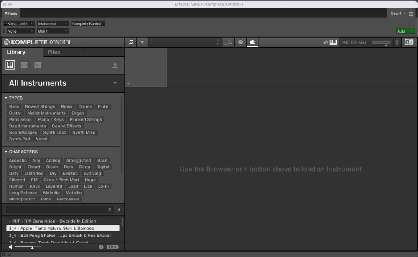Toggle prehear speaker icon

(10, 247)
